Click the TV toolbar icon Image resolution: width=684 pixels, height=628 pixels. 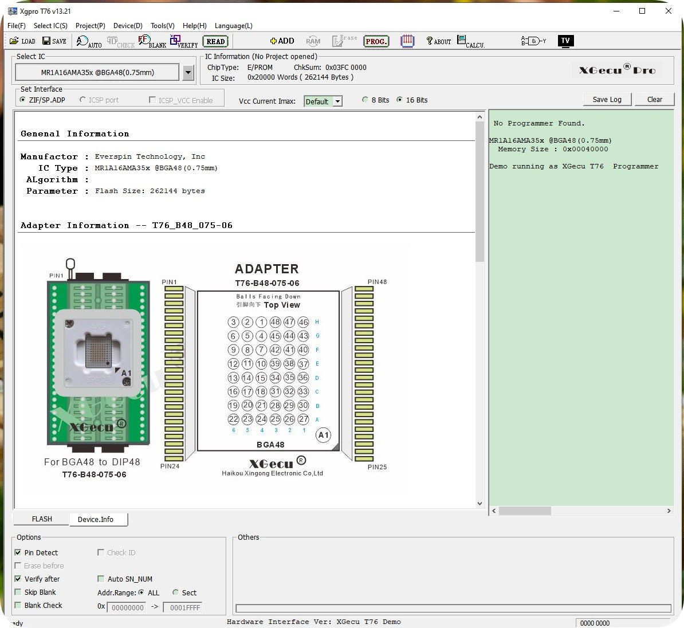(x=565, y=41)
